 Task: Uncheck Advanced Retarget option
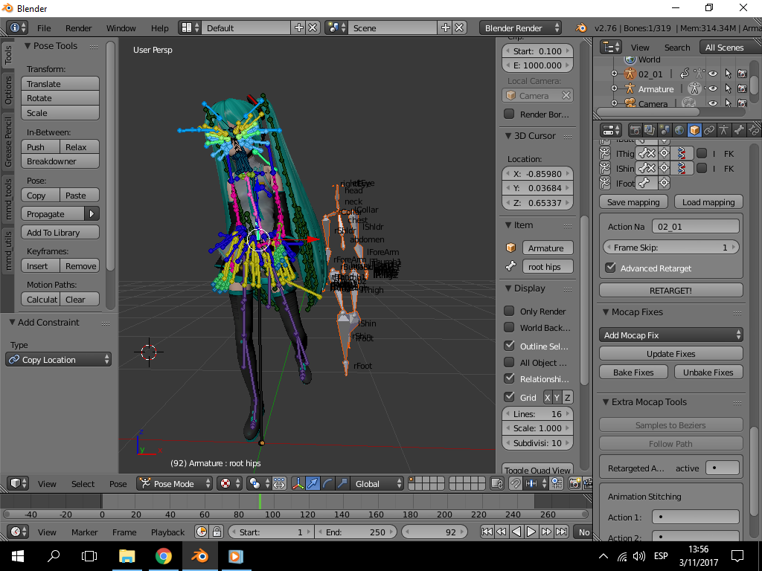point(611,268)
